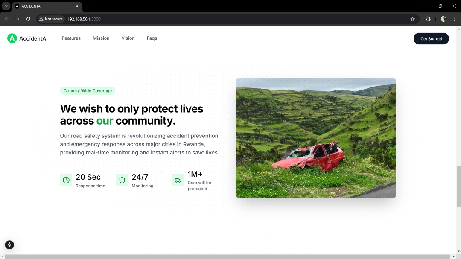Click the AccidentAI brand name text
Screen dimensions: 461x259
click(x=33, y=38)
